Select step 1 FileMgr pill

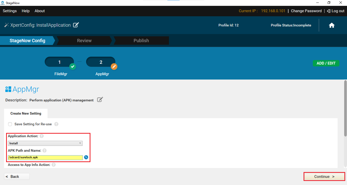(x=59, y=62)
